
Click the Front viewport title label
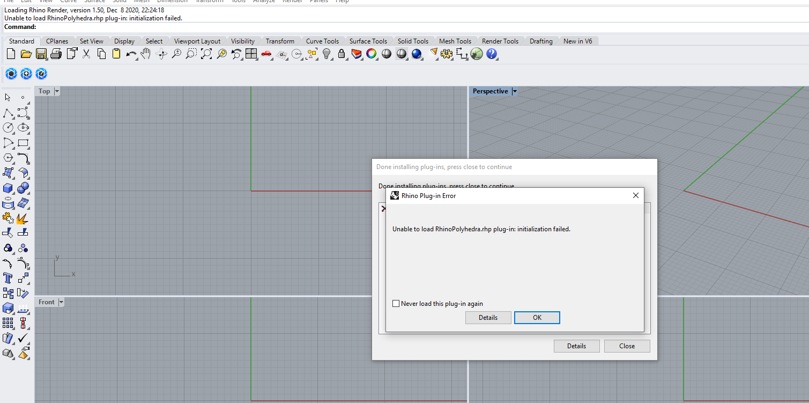47,303
